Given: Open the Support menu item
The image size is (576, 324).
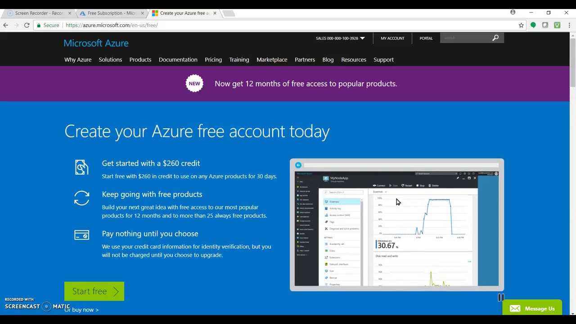Looking at the screenshot, I should 383,59.
